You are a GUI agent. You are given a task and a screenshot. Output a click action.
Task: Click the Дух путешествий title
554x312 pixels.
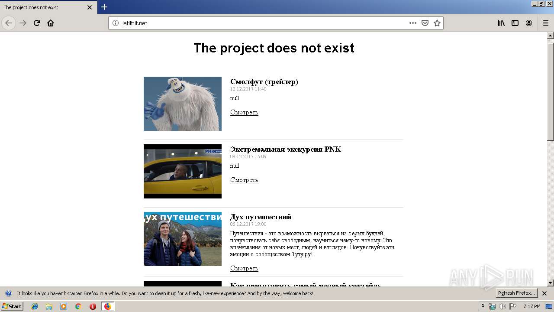point(261,217)
